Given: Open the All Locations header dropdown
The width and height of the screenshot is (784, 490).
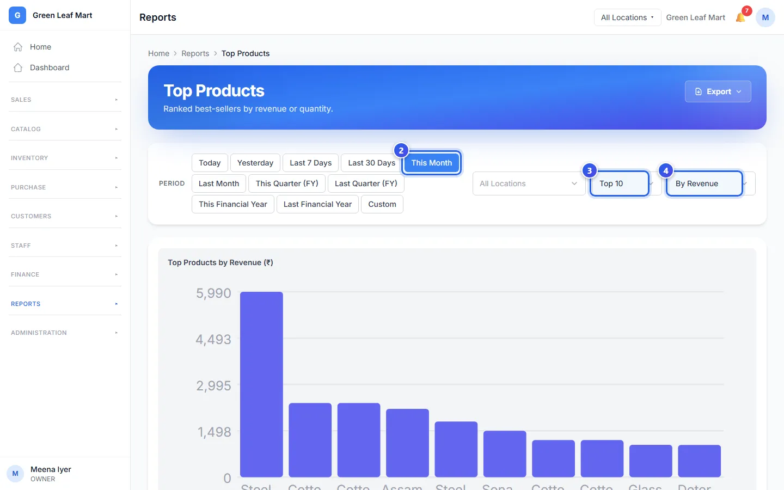Looking at the screenshot, I should 627,17.
